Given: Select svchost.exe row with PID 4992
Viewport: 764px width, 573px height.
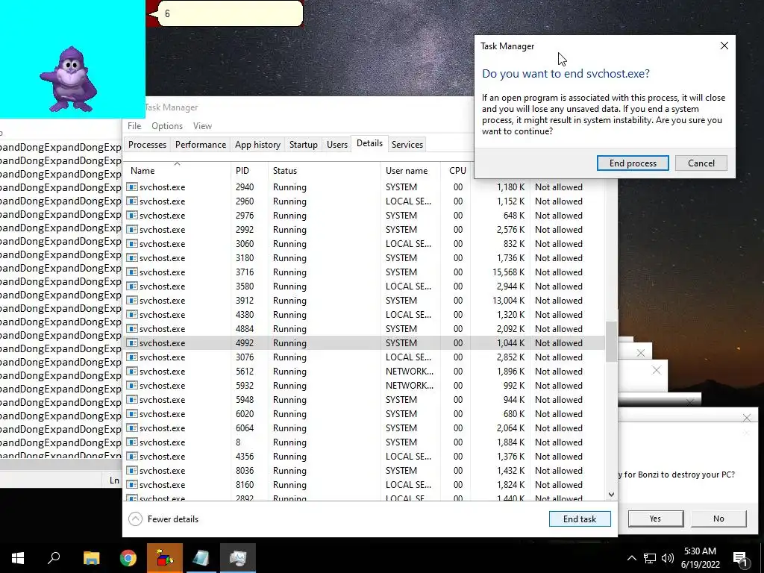Looking at the screenshot, I should 364,343.
